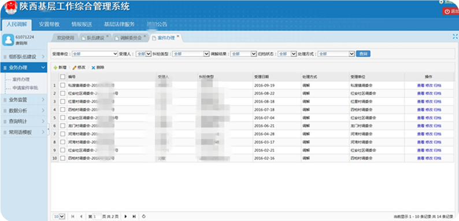459x221 pixels.
Task: Expand 数据分析 sidebar section
Action: tap(24, 111)
